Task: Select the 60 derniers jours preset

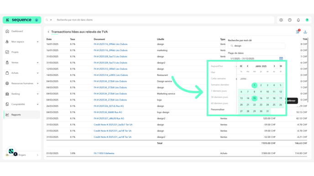Action: 219,103
